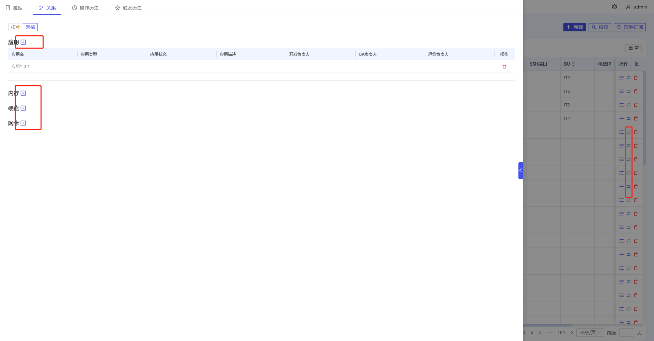Click the 新建 button
The height and width of the screenshot is (341, 654).
click(x=574, y=27)
